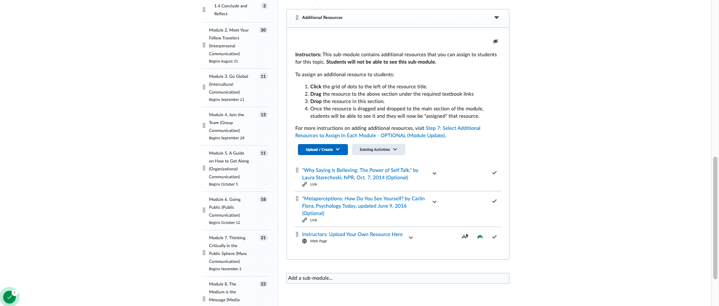Click the page vertical scrollbar thumb
This screenshot has width=719, height=306.
(x=715, y=217)
